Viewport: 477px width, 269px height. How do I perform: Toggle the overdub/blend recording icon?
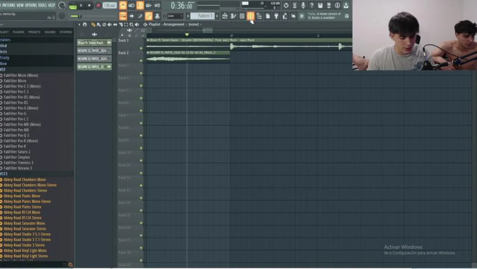[x=149, y=5]
